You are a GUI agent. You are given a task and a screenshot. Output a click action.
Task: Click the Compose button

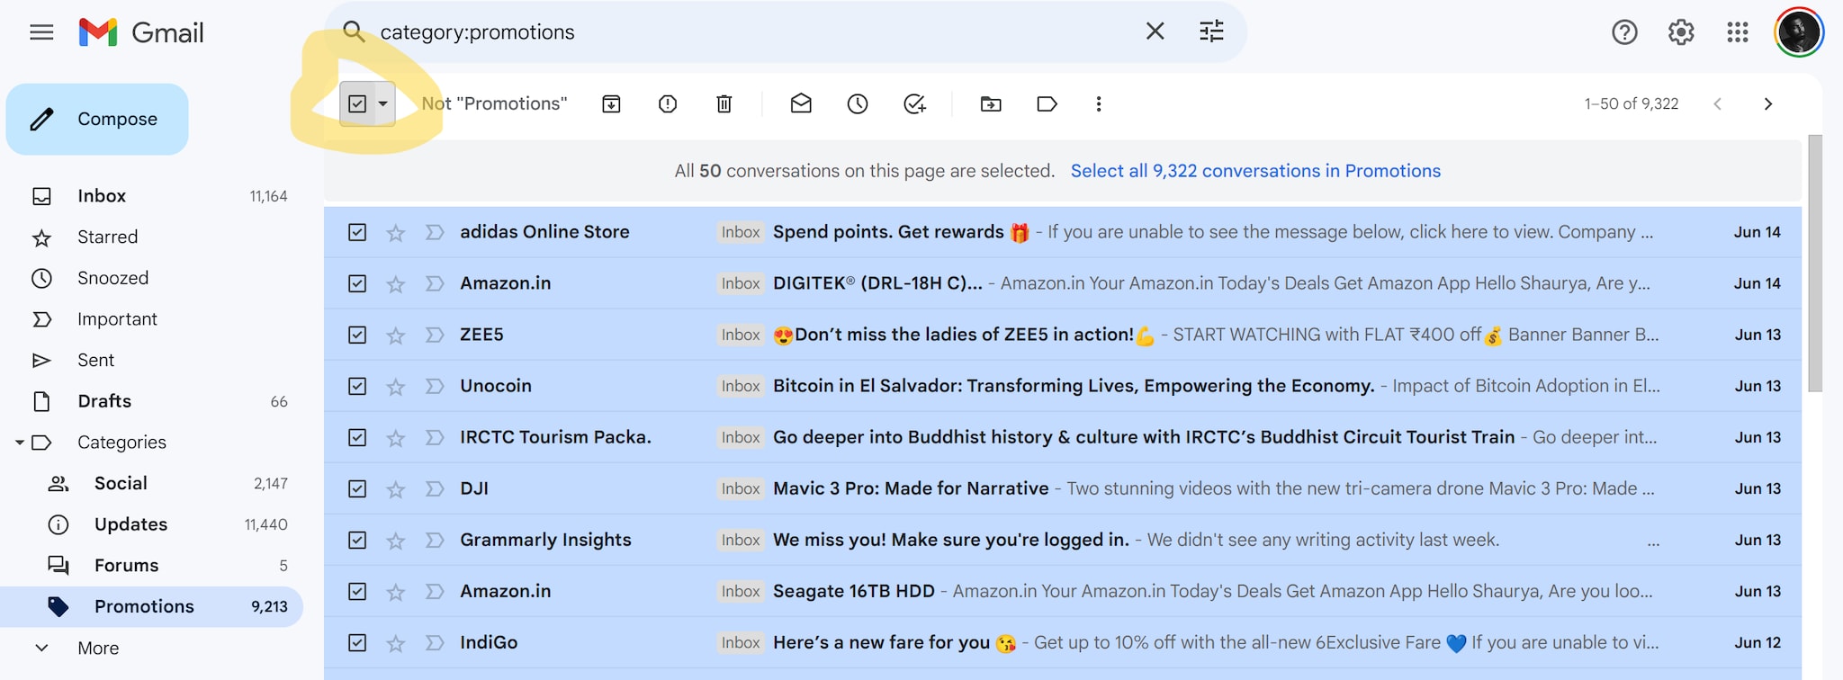point(97,119)
